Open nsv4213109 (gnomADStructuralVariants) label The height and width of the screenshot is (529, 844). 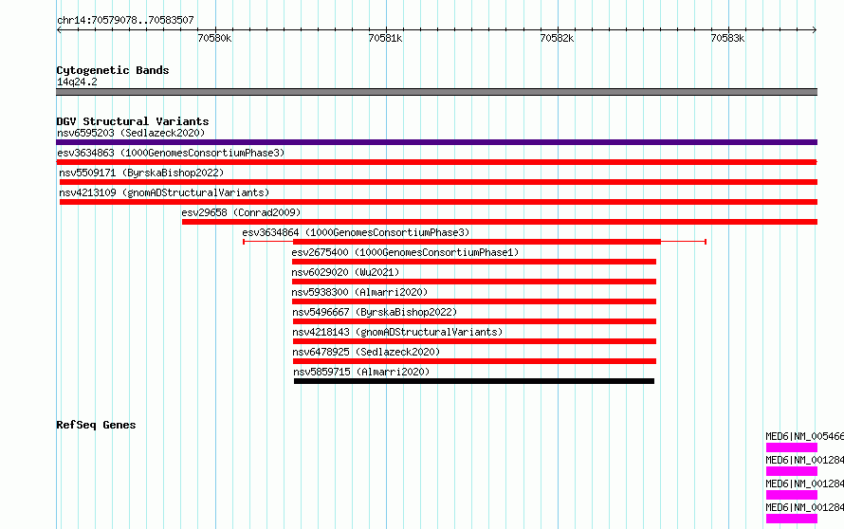point(164,192)
